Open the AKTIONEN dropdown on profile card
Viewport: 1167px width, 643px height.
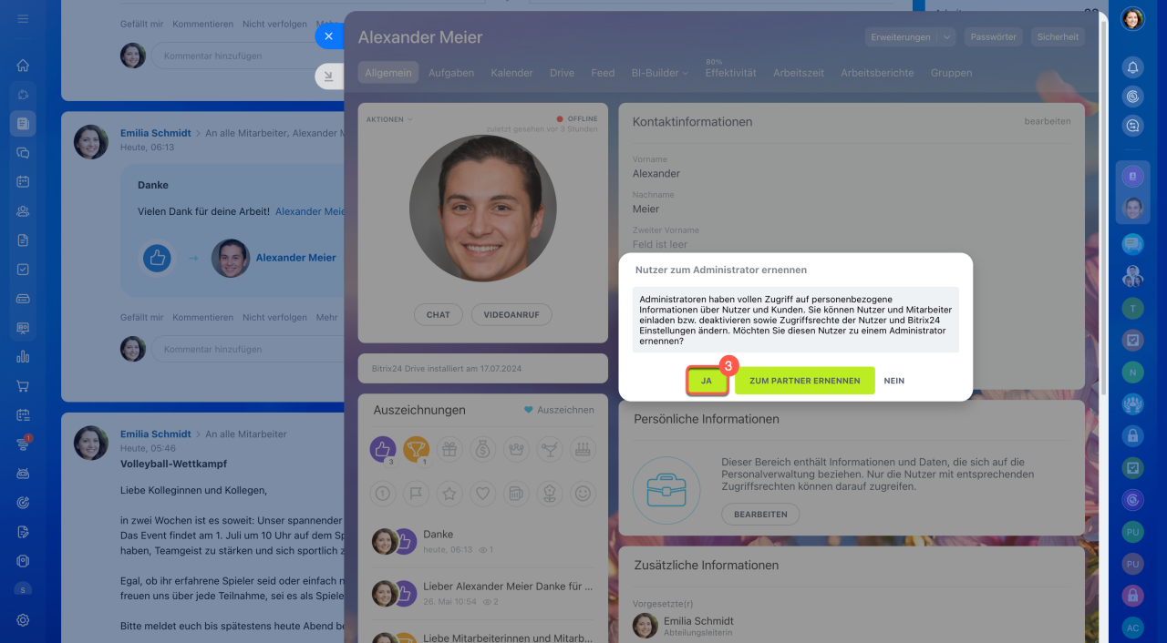(x=389, y=119)
